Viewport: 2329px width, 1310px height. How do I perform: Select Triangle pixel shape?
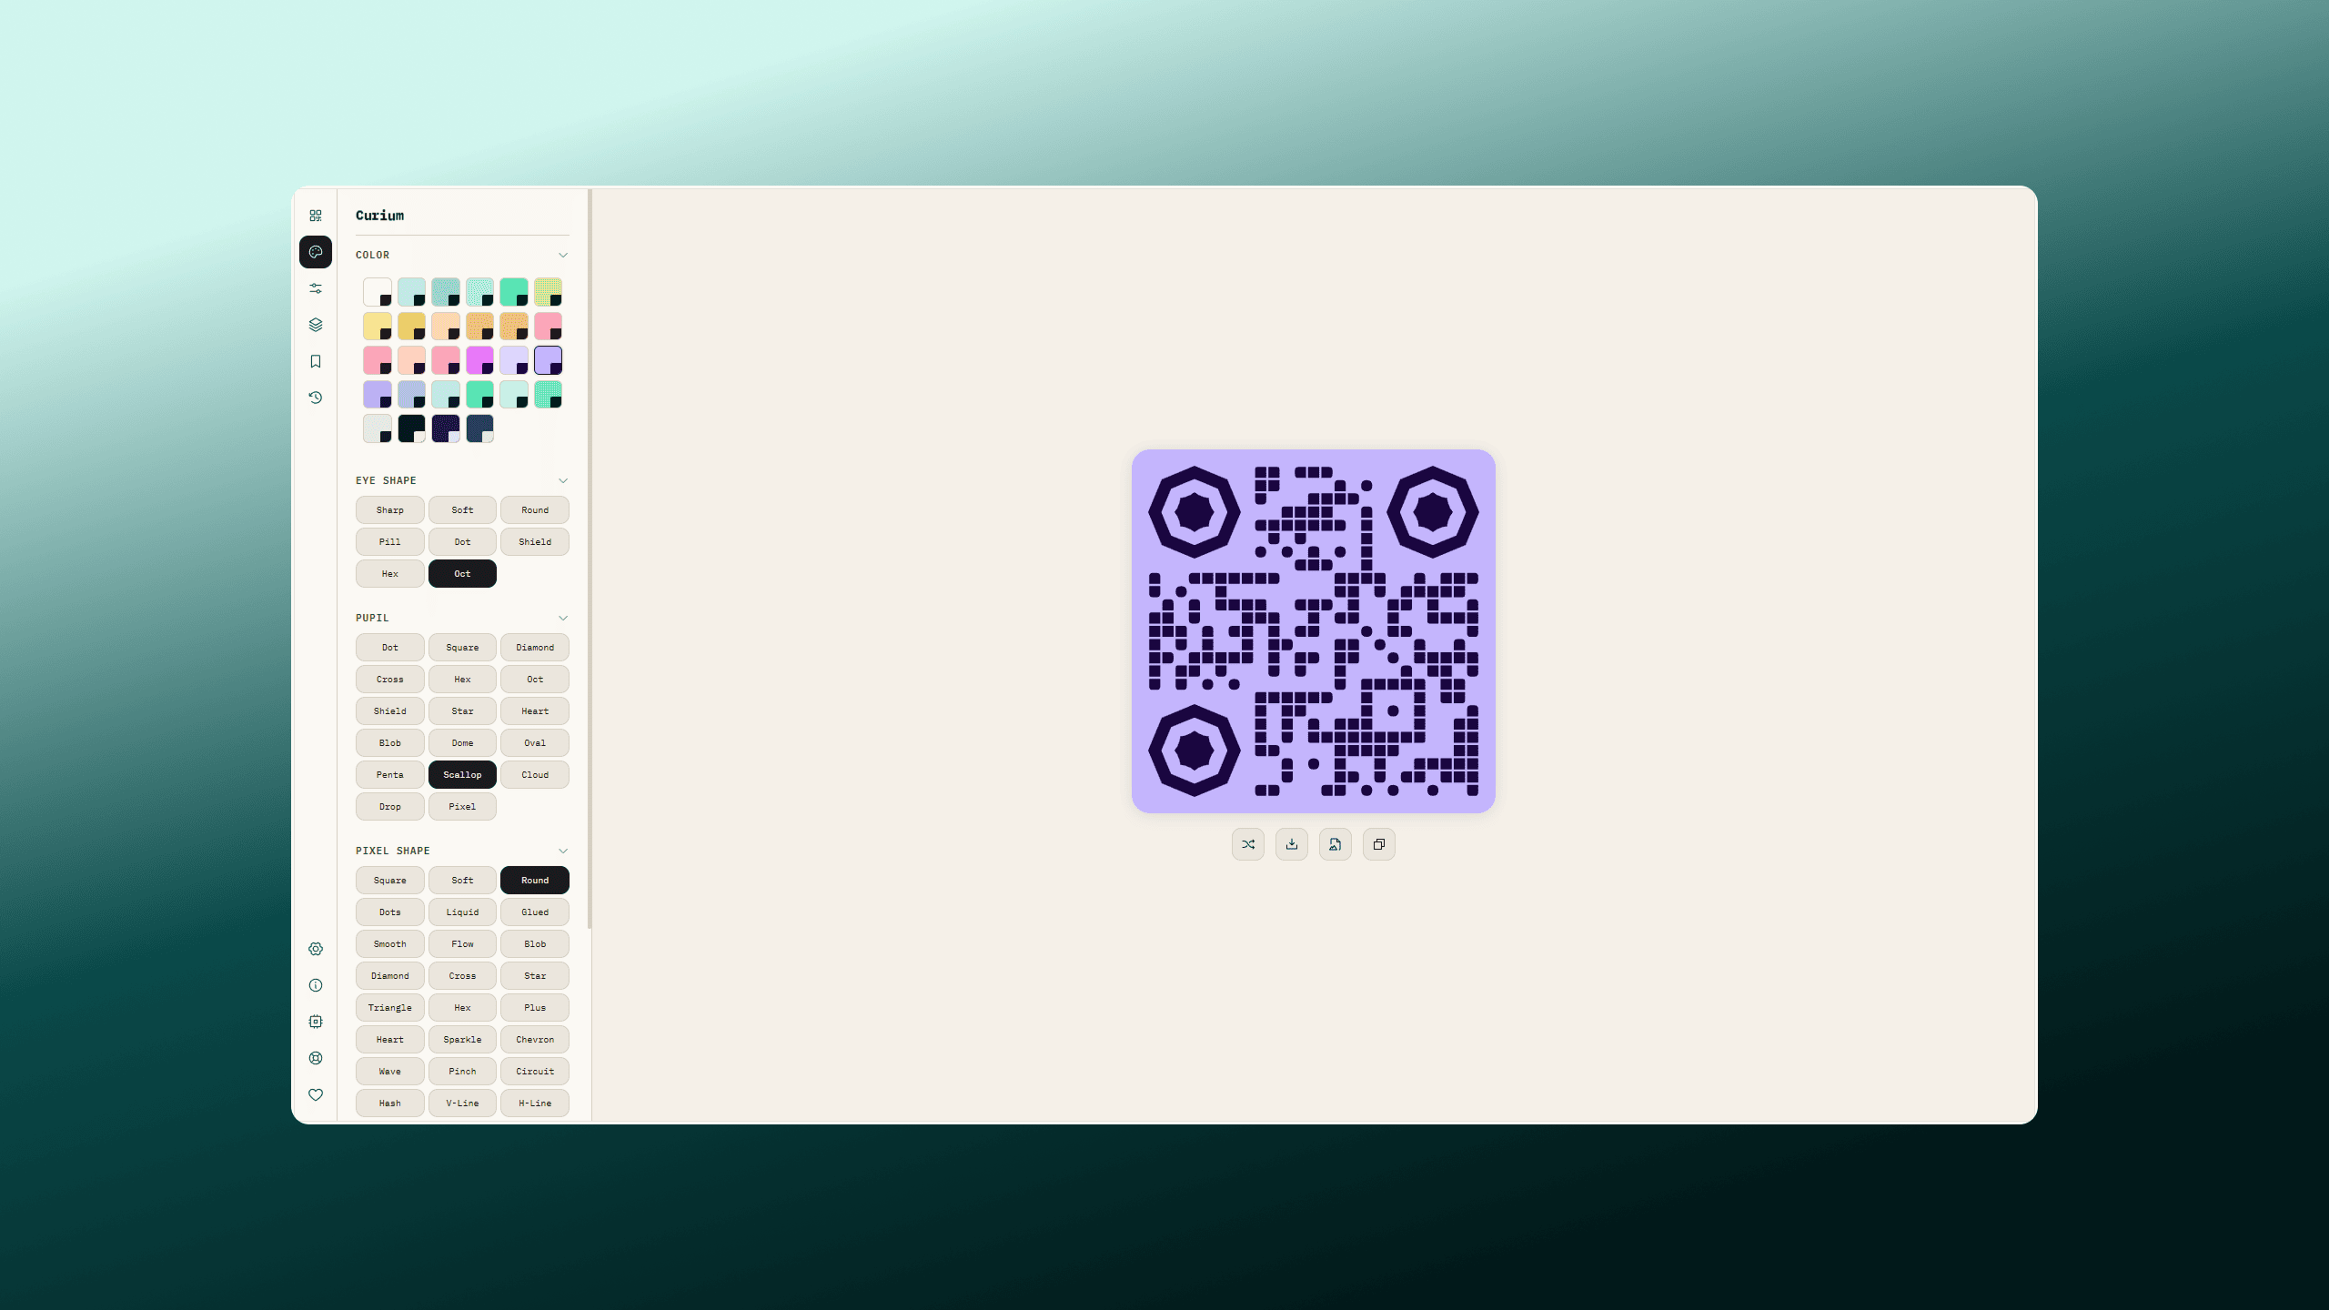pos(389,1008)
